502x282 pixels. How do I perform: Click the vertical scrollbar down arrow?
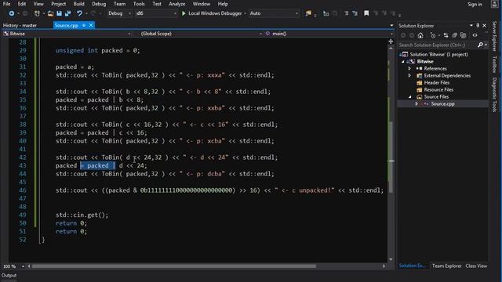pyautogui.click(x=391, y=259)
